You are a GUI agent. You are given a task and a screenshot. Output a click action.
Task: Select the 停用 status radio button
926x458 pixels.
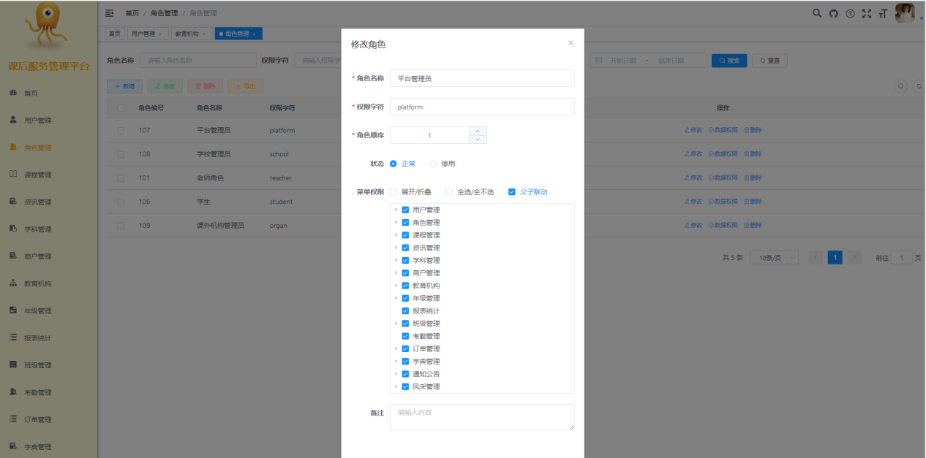(x=433, y=164)
